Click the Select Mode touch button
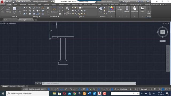The width and height of the screenshot is (171, 96). point(149,11)
